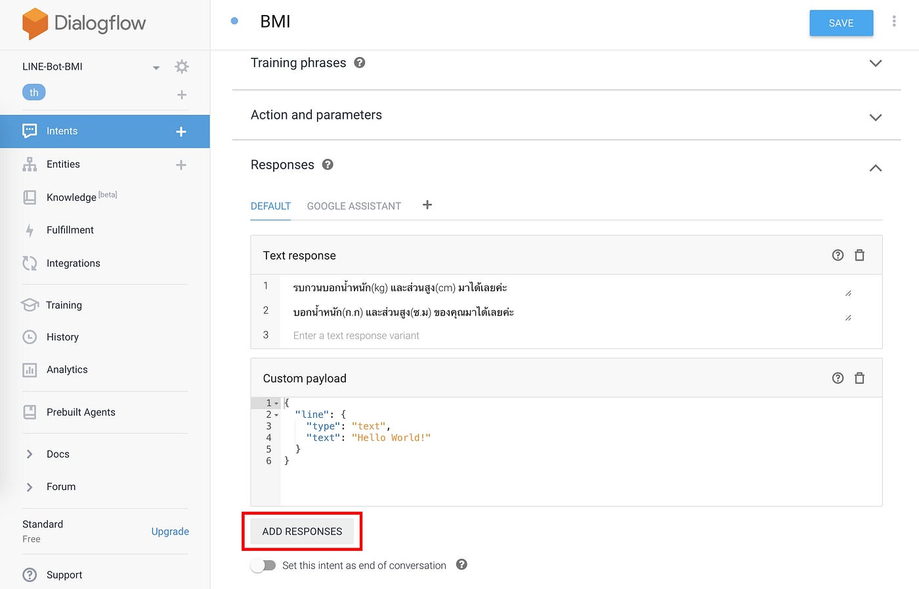Open the Responses help tooltip
The image size is (919, 589).
328,165
